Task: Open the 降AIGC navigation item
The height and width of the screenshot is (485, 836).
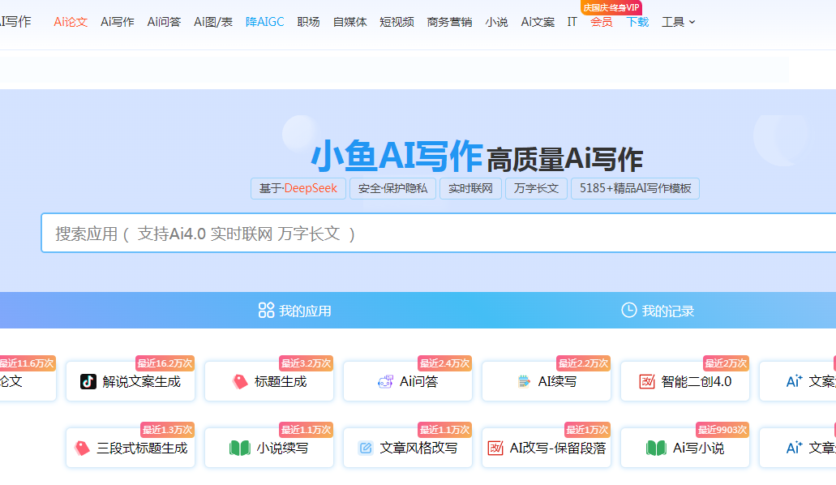Action: [265, 22]
